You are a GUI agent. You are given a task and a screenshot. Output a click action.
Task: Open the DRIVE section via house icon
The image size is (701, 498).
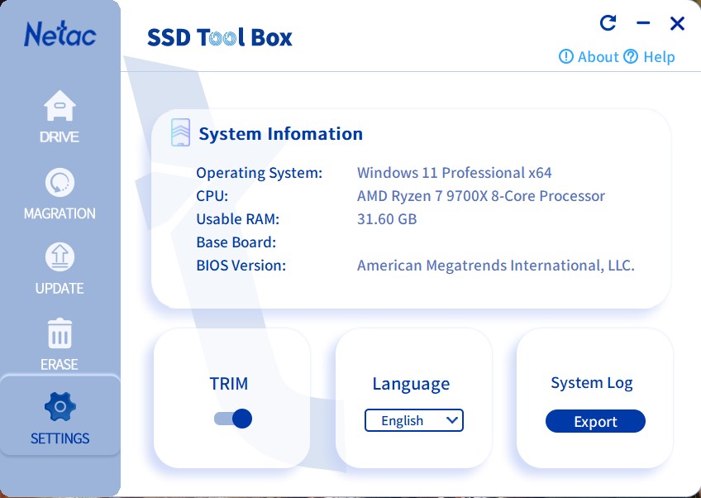pos(60,106)
